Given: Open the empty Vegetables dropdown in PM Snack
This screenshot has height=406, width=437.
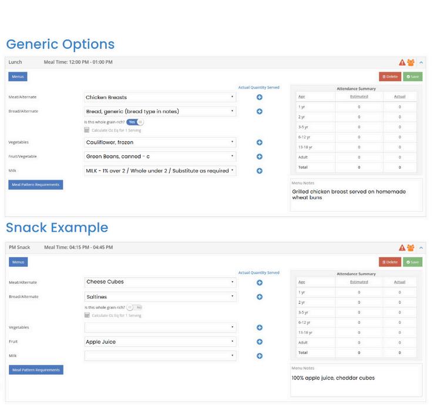Looking at the screenshot, I should pyautogui.click(x=160, y=327).
